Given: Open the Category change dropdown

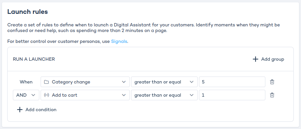Looking at the screenshot, I should [x=85, y=82].
